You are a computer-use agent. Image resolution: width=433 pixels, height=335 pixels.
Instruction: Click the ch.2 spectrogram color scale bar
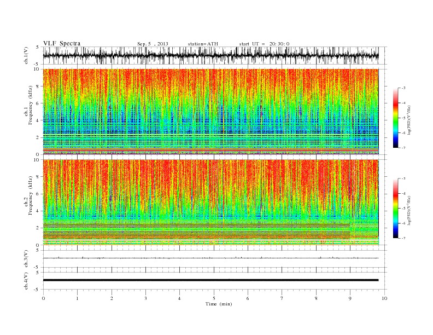point(395,209)
